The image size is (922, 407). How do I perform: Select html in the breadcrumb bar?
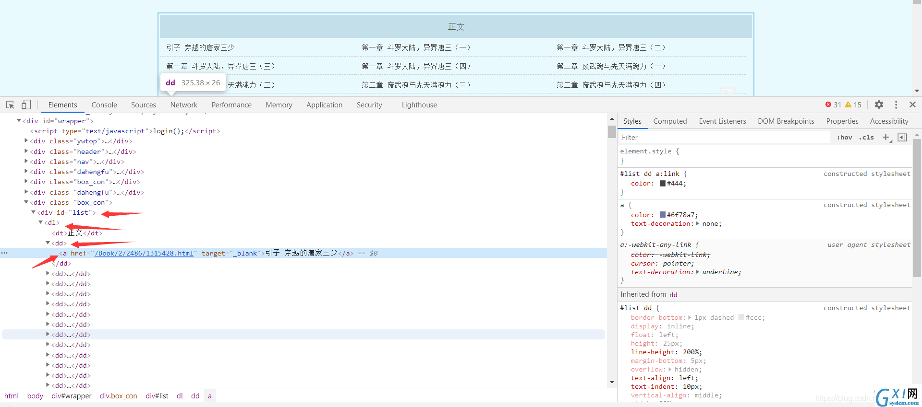click(x=12, y=396)
